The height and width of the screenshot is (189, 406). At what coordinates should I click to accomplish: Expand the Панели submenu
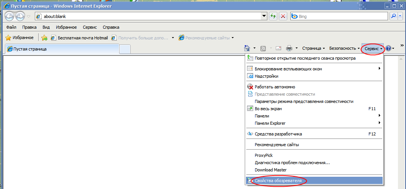tap(314, 116)
